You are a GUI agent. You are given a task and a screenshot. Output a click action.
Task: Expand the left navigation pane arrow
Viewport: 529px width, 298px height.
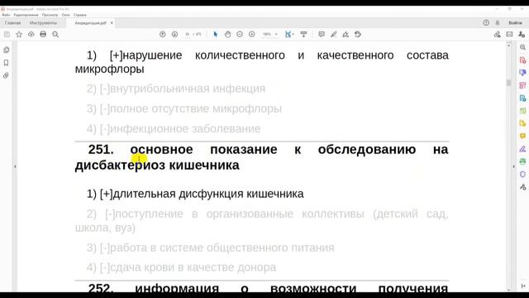(x=15, y=166)
